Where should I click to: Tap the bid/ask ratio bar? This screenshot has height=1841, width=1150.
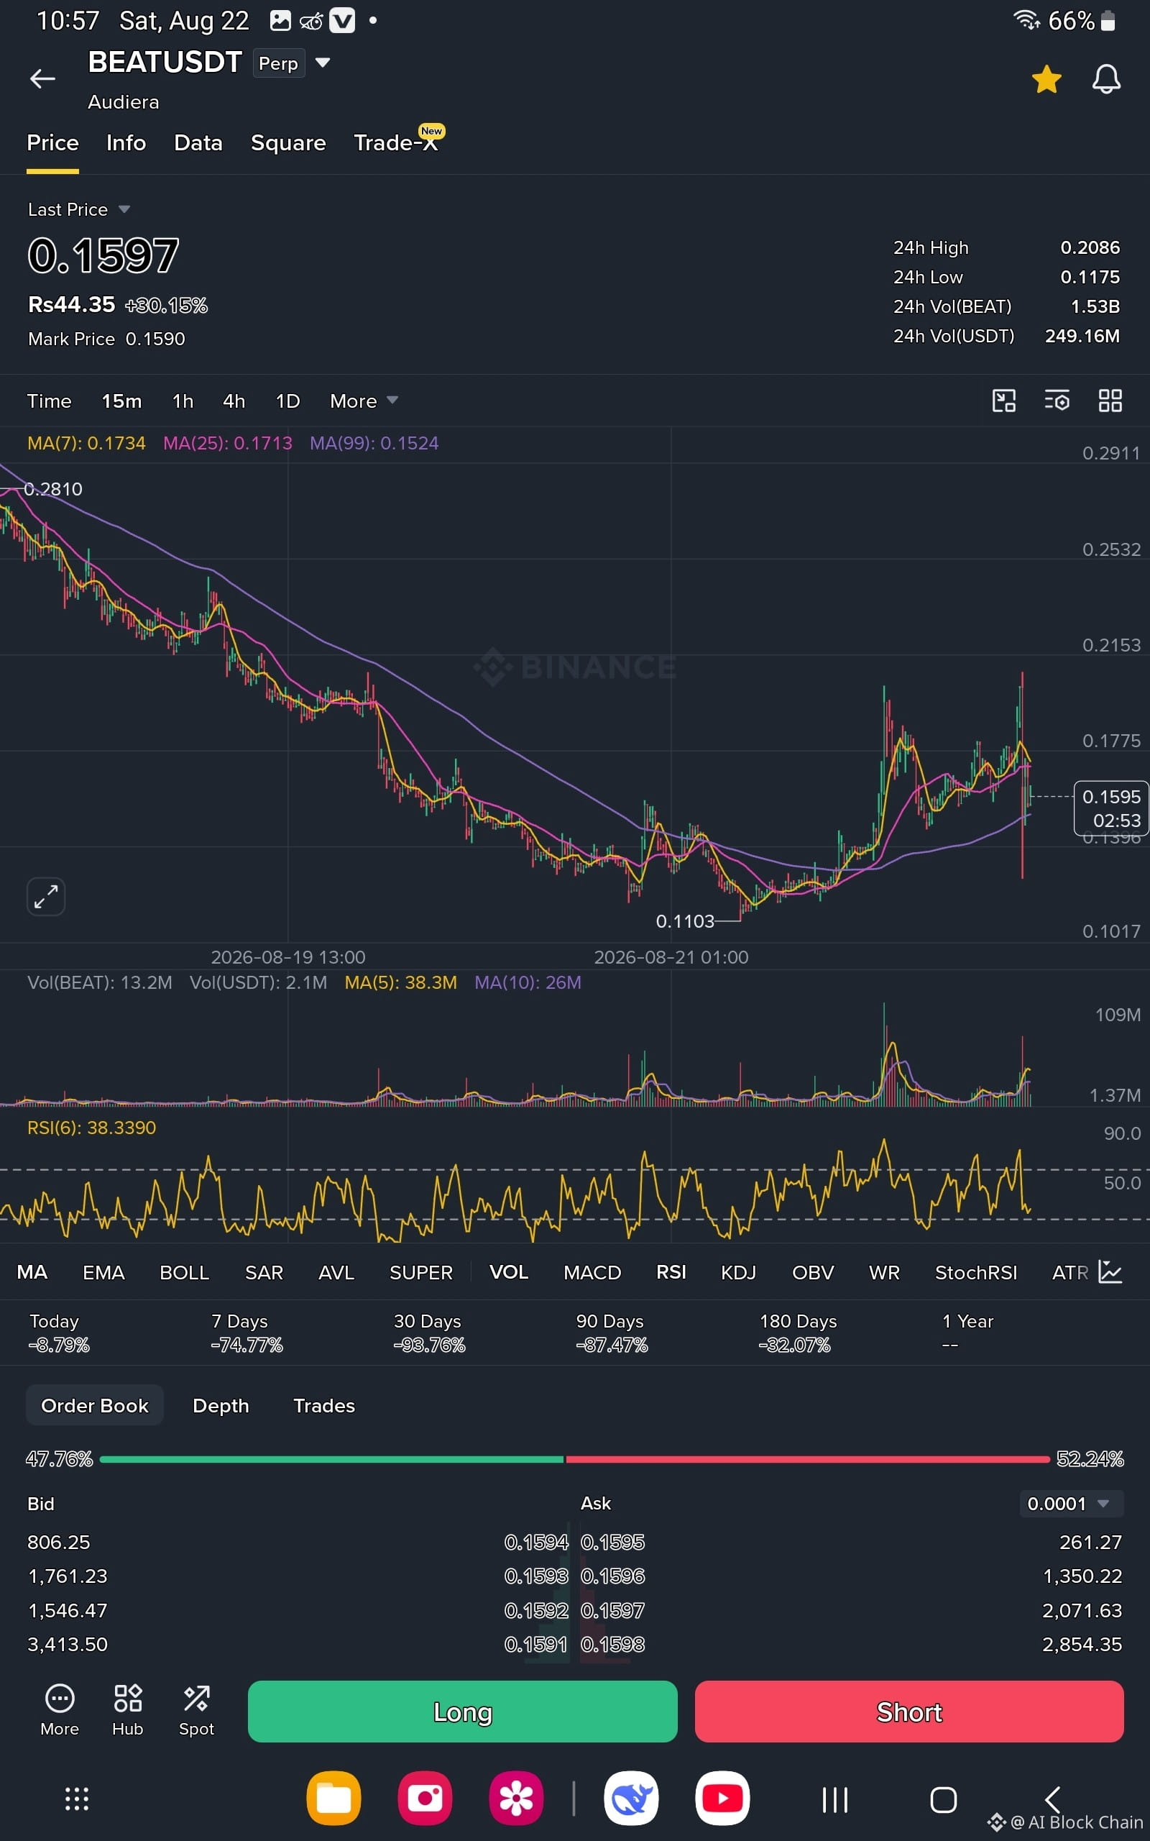click(x=575, y=1459)
